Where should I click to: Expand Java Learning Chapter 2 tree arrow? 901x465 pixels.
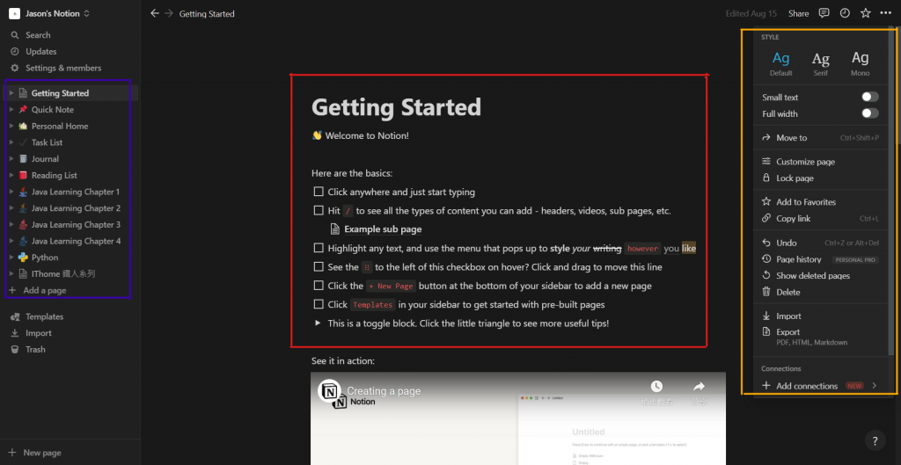11,207
